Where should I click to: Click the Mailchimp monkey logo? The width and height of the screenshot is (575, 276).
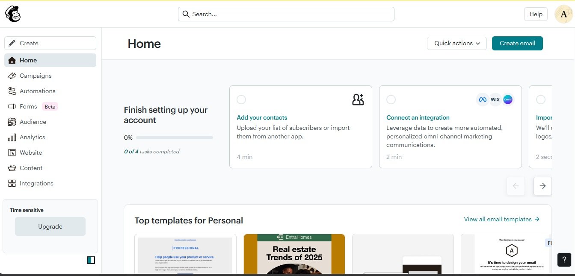click(x=13, y=14)
